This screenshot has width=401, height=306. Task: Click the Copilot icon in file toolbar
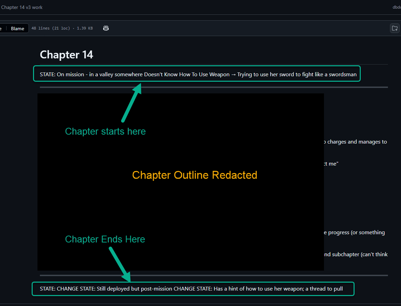106,28
